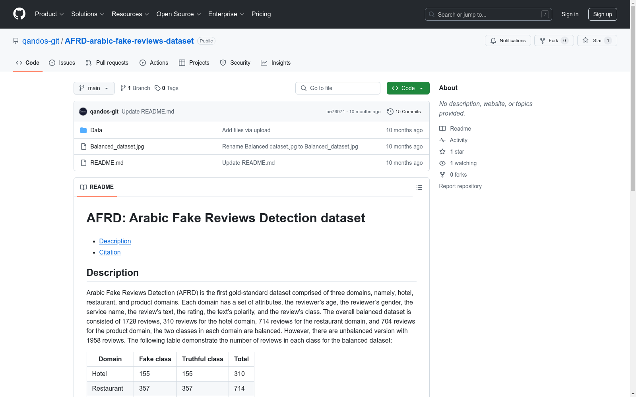
Task: Open the README.md file link
Action: [x=107, y=163]
